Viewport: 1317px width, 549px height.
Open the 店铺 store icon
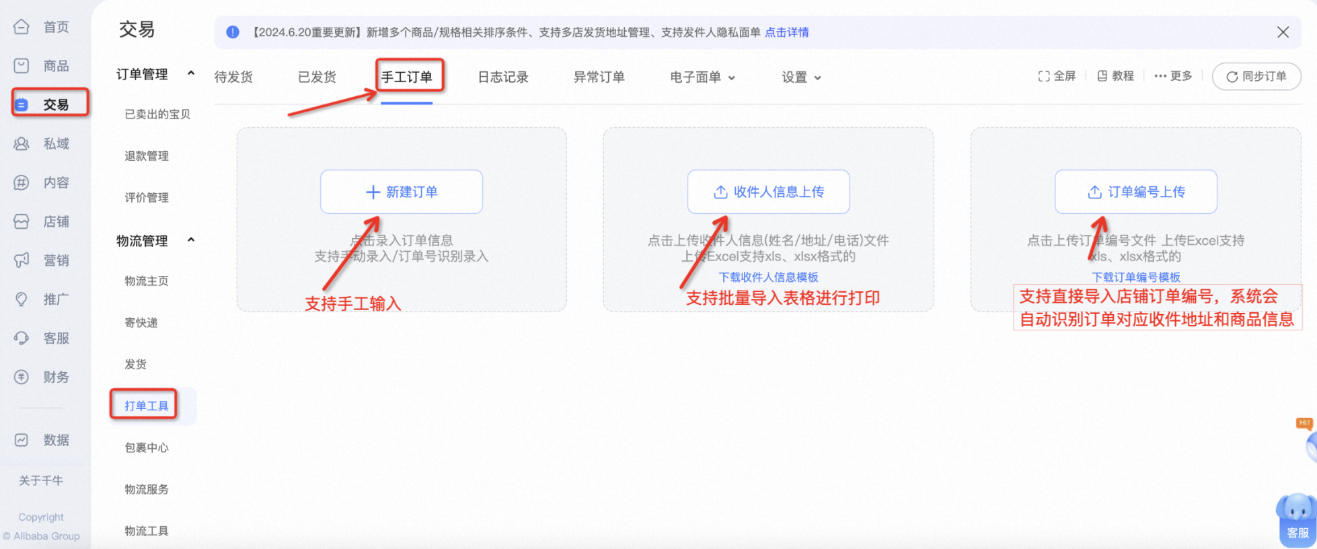click(x=22, y=221)
